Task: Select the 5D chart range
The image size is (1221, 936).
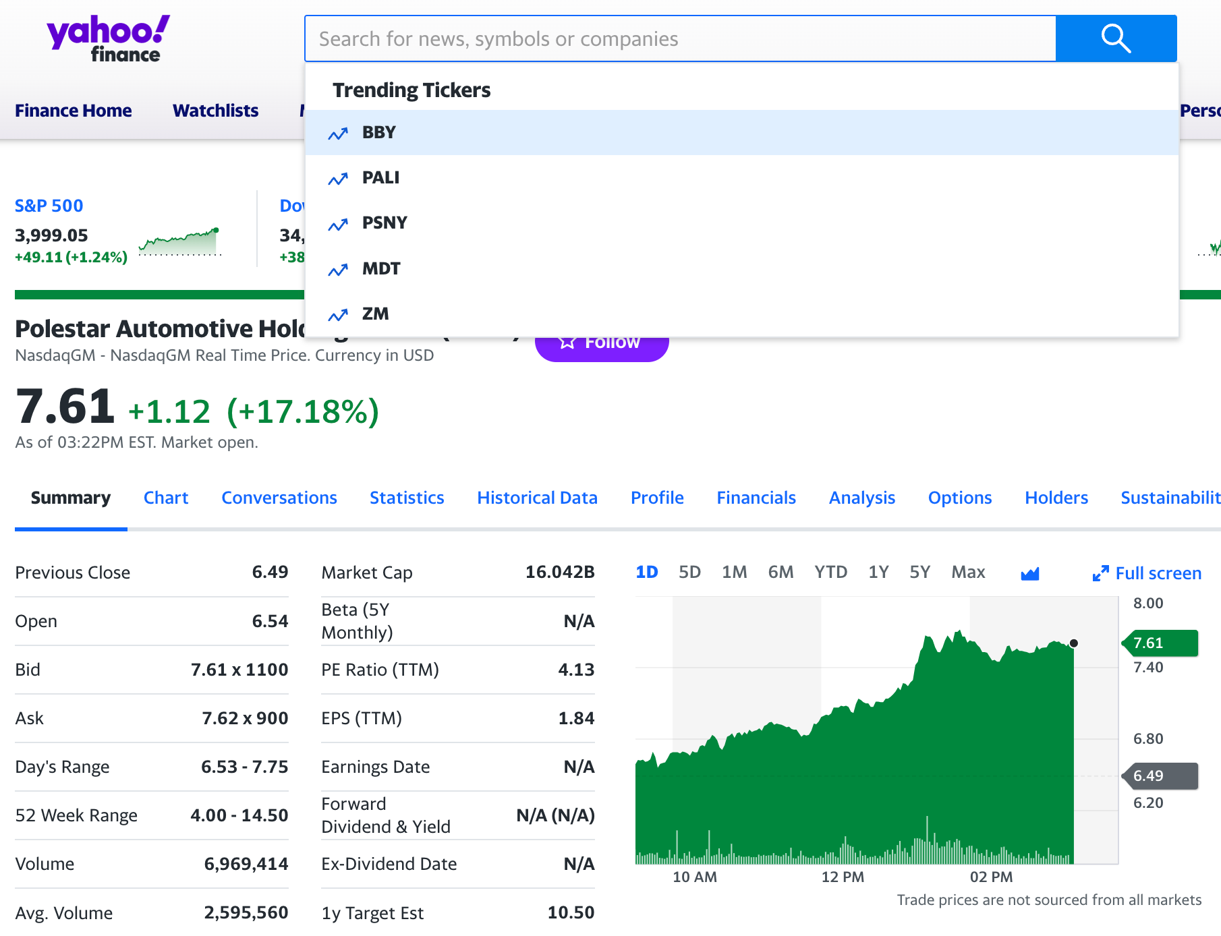Action: 689,573
